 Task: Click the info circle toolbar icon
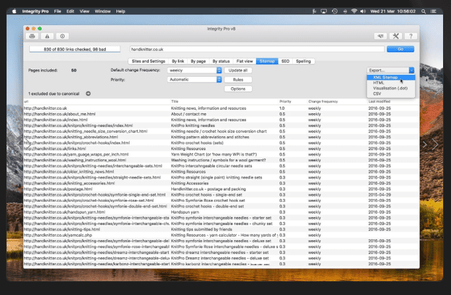(62, 36)
